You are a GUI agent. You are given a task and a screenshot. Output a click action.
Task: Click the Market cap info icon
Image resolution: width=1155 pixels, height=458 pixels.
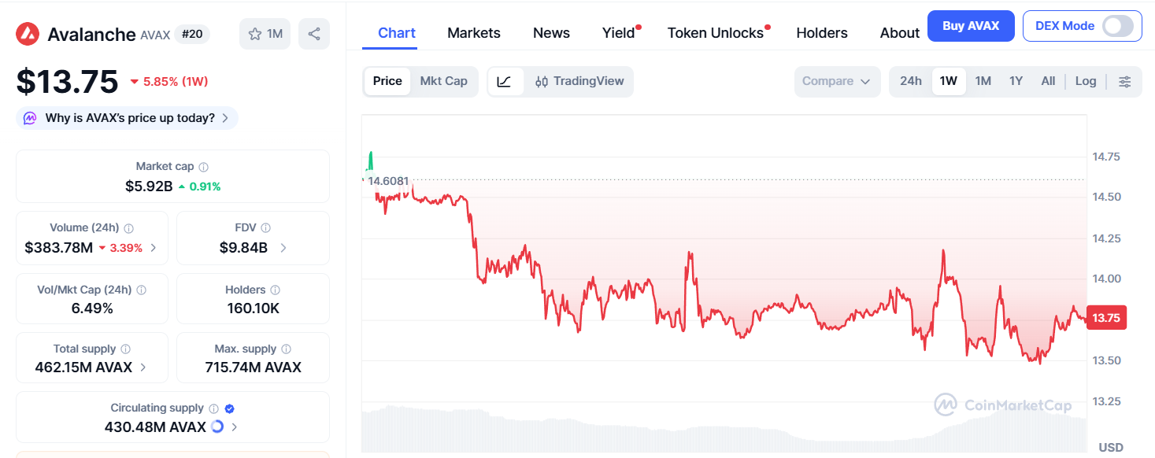tap(204, 167)
